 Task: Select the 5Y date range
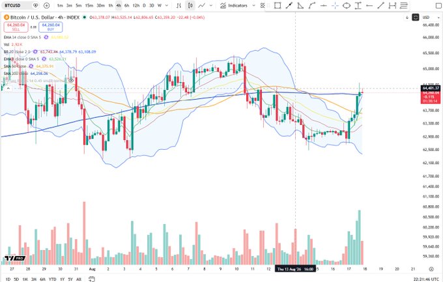[70, 279]
